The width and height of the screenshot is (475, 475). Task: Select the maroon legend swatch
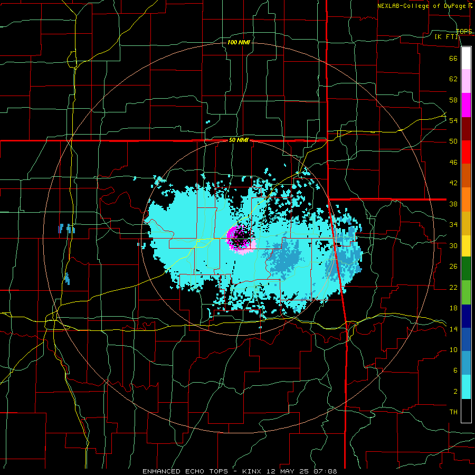(466, 128)
